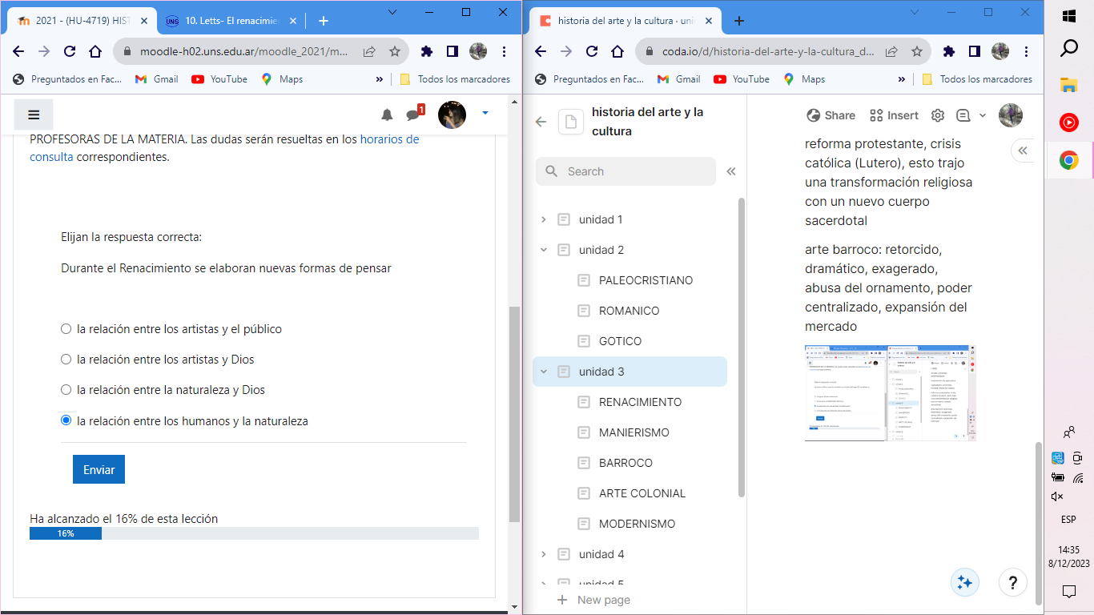The height and width of the screenshot is (615, 1094).
Task: Bookmark the Coda page with star icon
Action: point(917,51)
